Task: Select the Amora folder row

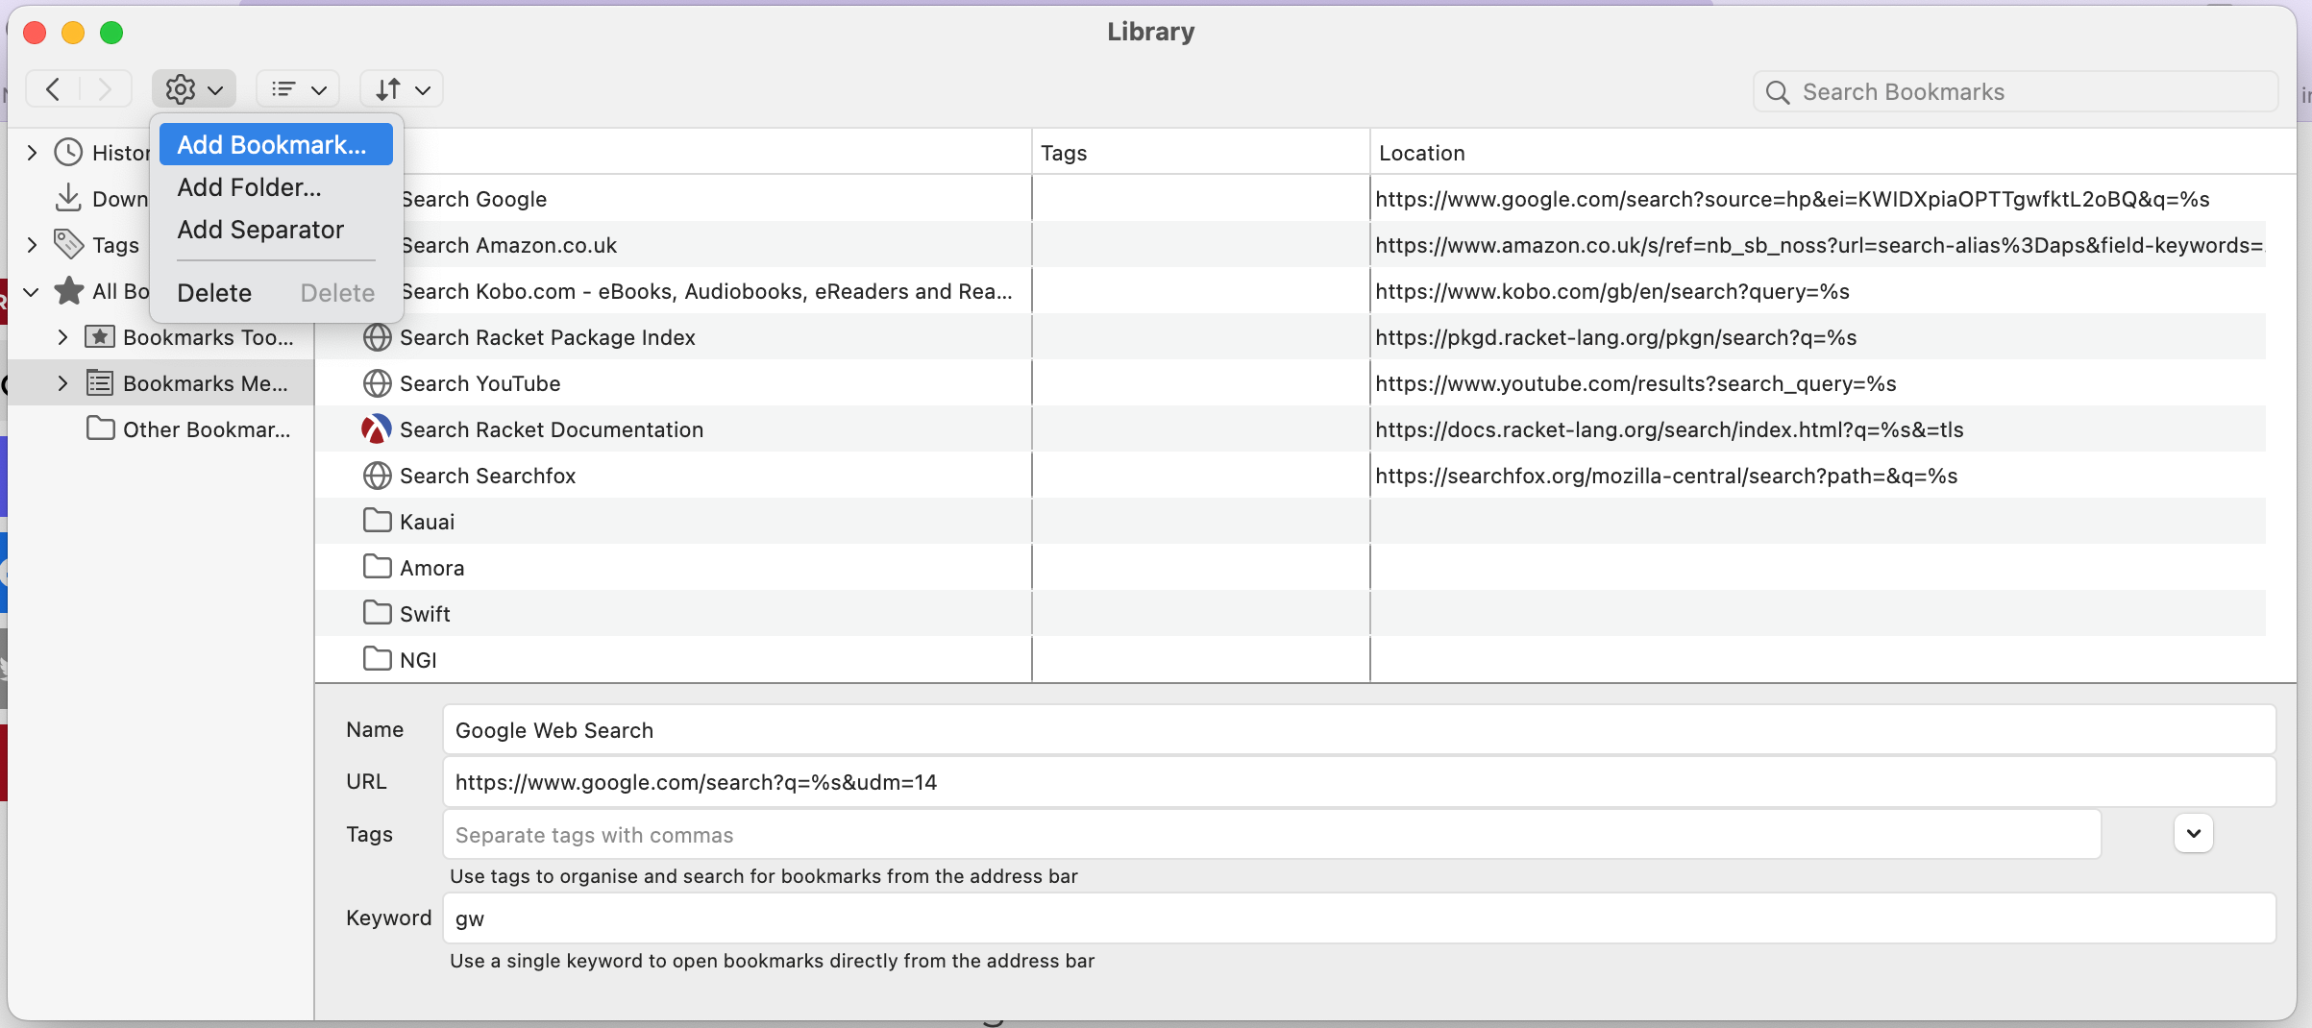Action: tap(1290, 568)
